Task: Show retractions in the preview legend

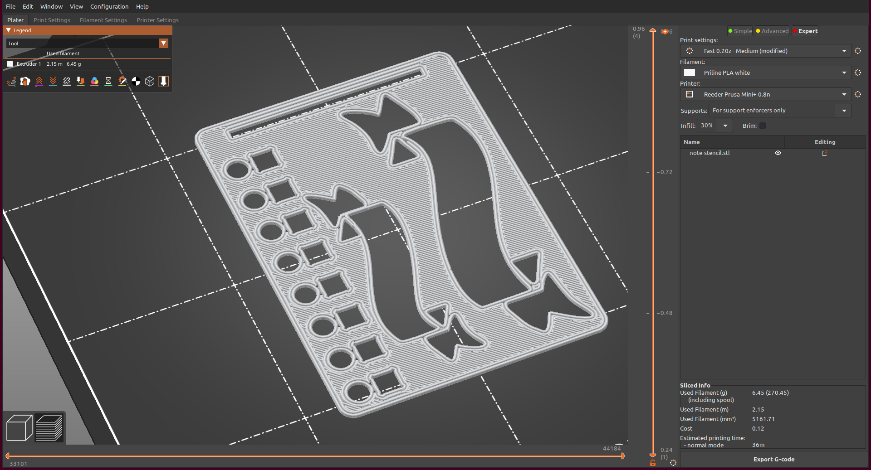Action: click(39, 82)
